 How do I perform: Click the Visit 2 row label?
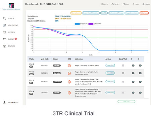[32, 72]
